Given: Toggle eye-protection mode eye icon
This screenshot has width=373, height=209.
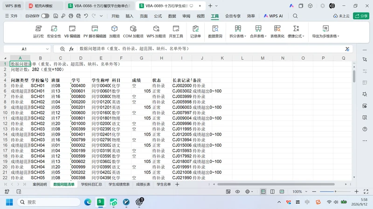Looking at the screenshot, I should (237, 191).
